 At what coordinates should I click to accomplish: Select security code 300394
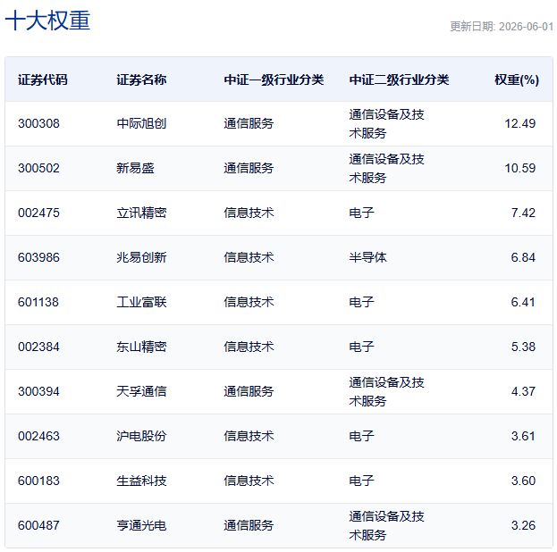tap(38, 391)
